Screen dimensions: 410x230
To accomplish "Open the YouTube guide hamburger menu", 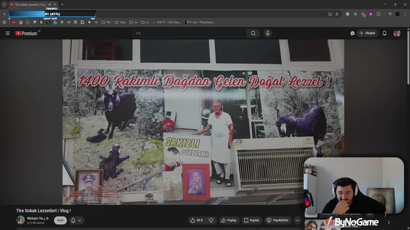I will point(8,33).
